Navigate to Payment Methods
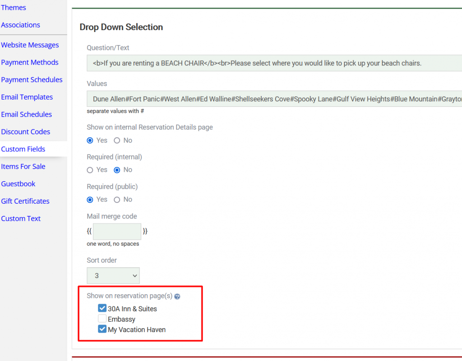 30,63
